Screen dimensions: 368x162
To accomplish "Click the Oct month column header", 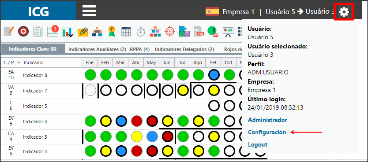I will [x=229, y=63].
